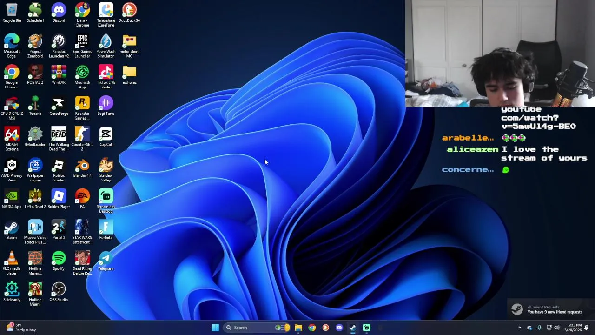This screenshot has height=335, width=595.
Task: Launch Dead Rising Deluxe Remaster
Action: click(82, 263)
